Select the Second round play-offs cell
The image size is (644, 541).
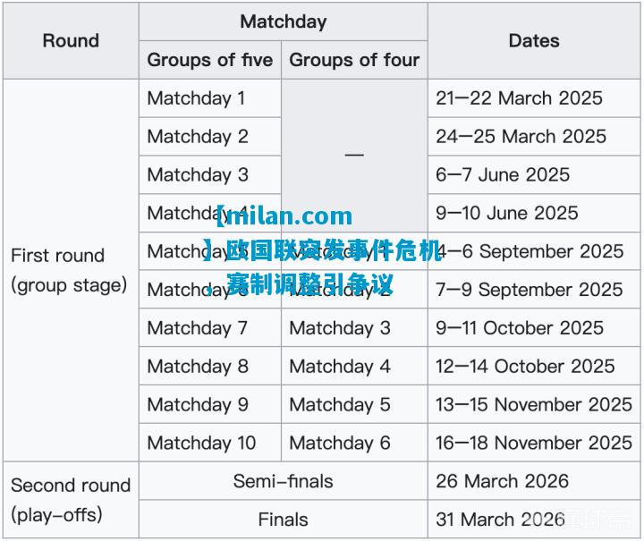(71, 500)
